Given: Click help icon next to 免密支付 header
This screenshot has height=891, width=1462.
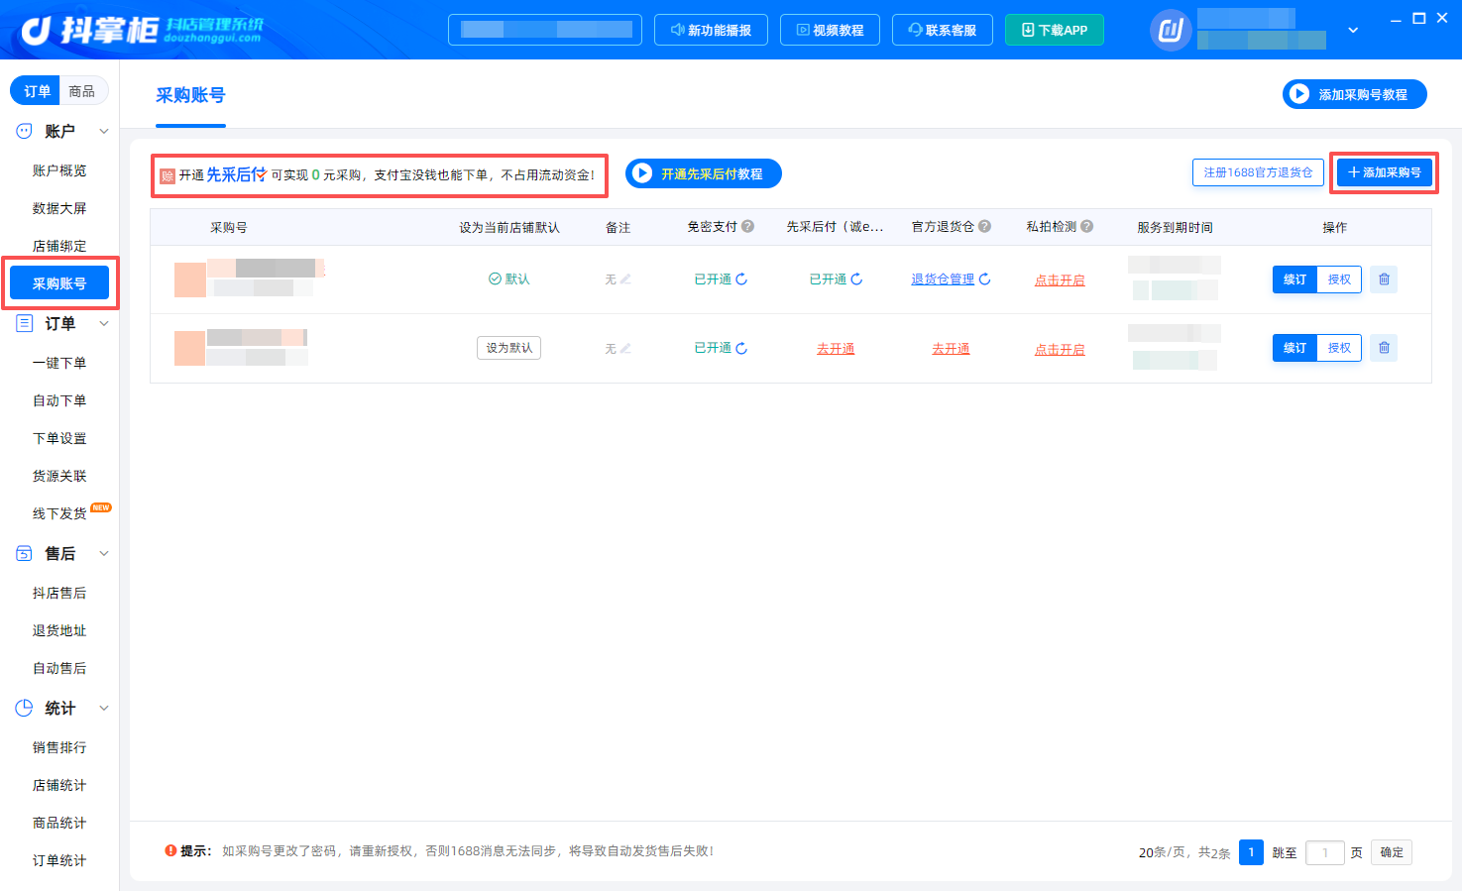Looking at the screenshot, I should [748, 226].
